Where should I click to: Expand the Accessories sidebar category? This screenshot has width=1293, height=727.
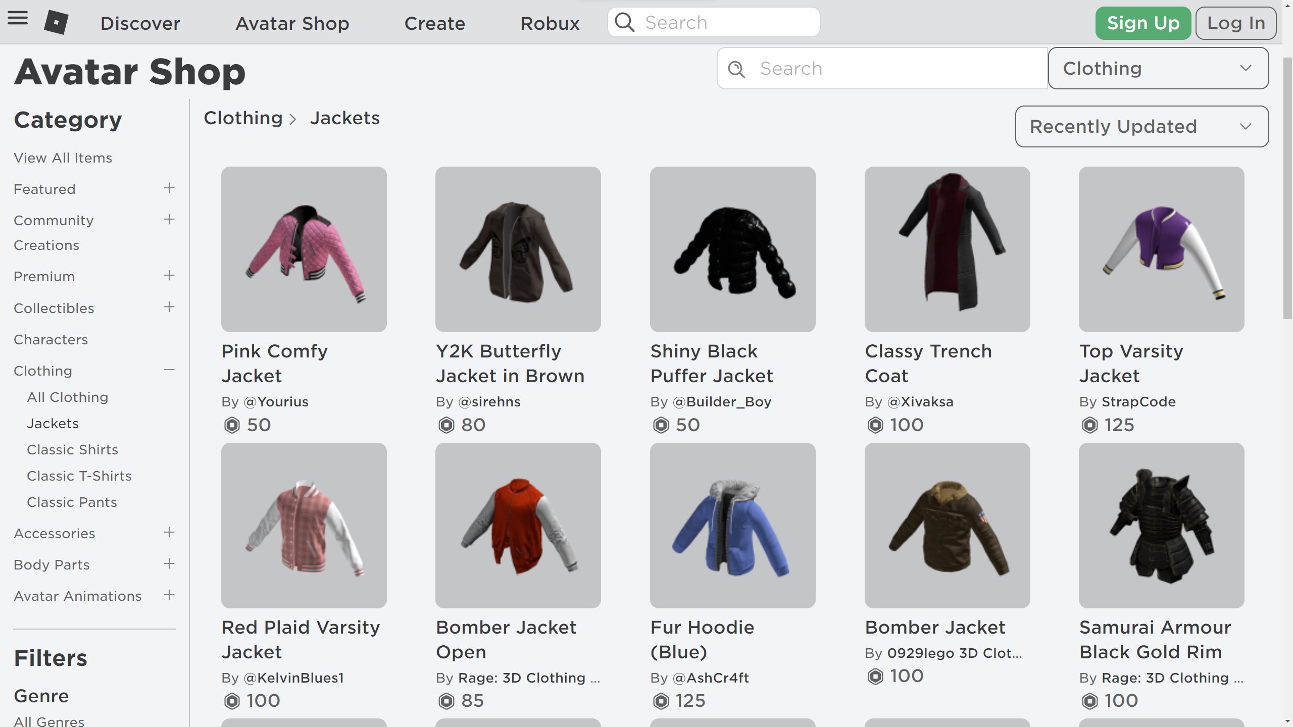point(169,533)
